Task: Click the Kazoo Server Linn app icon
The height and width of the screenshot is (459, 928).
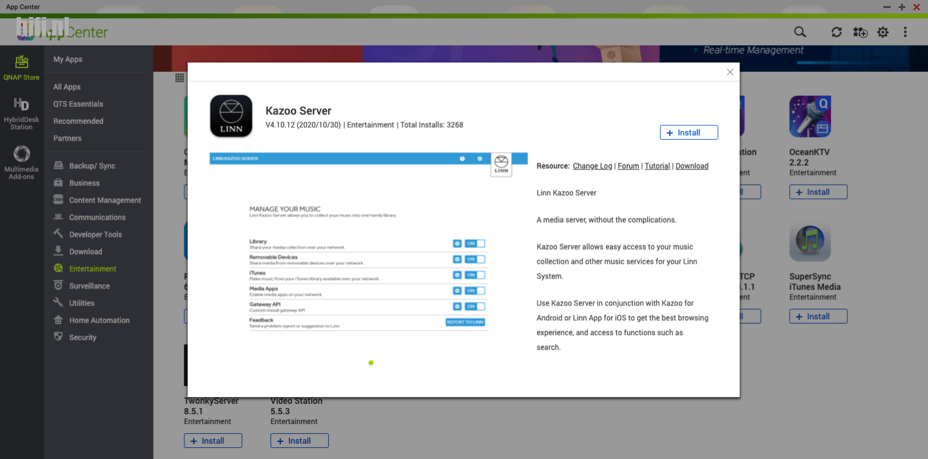Action: (231, 116)
